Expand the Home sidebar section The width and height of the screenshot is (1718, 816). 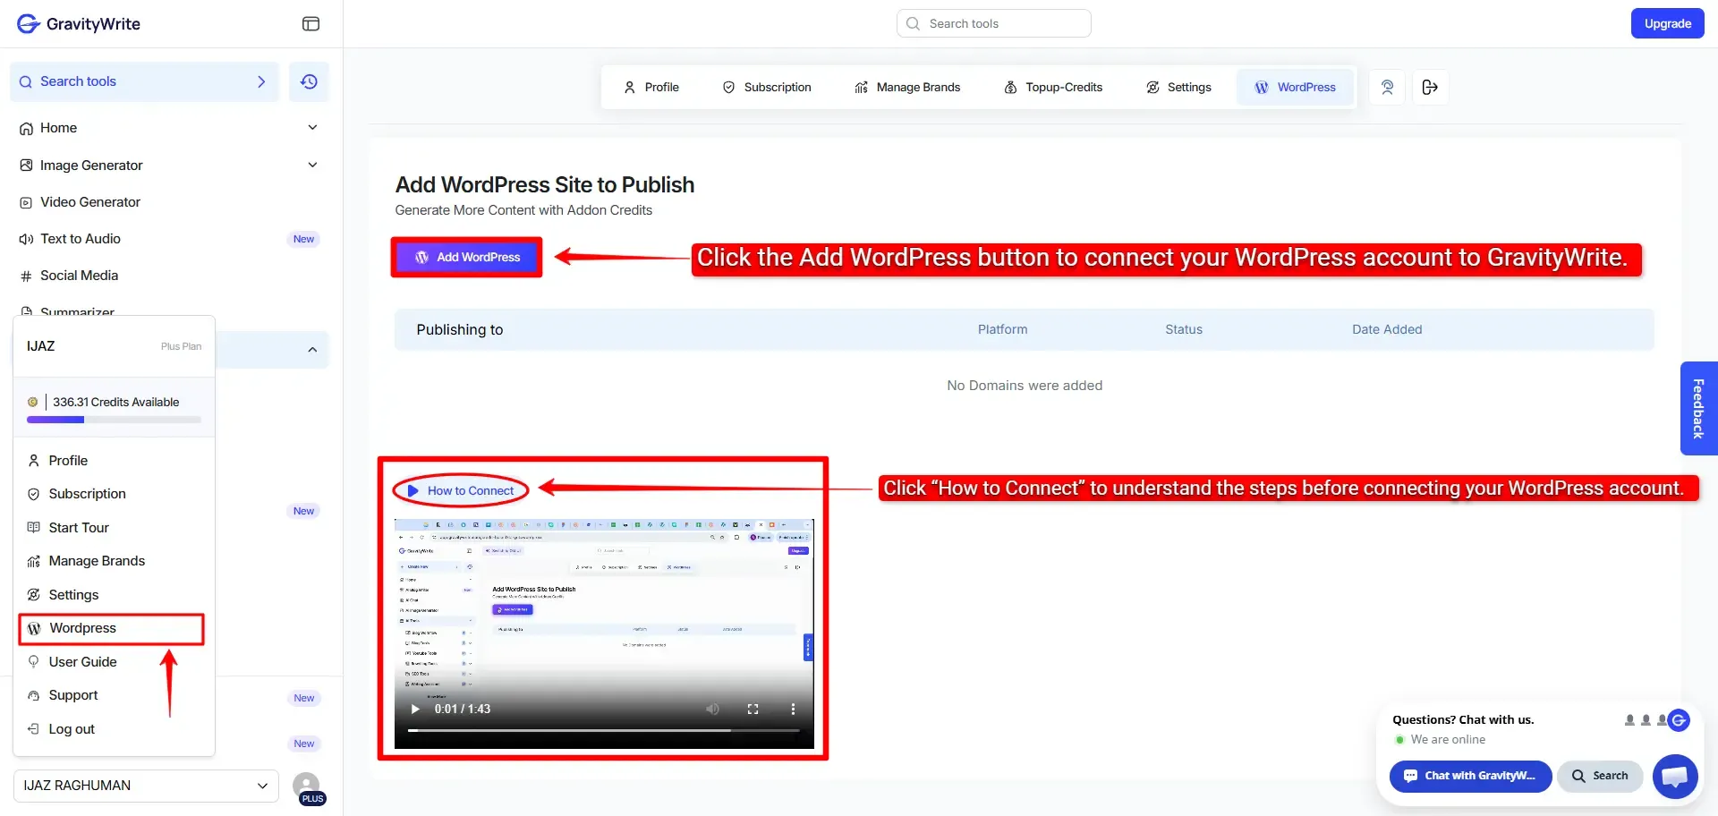[312, 128]
